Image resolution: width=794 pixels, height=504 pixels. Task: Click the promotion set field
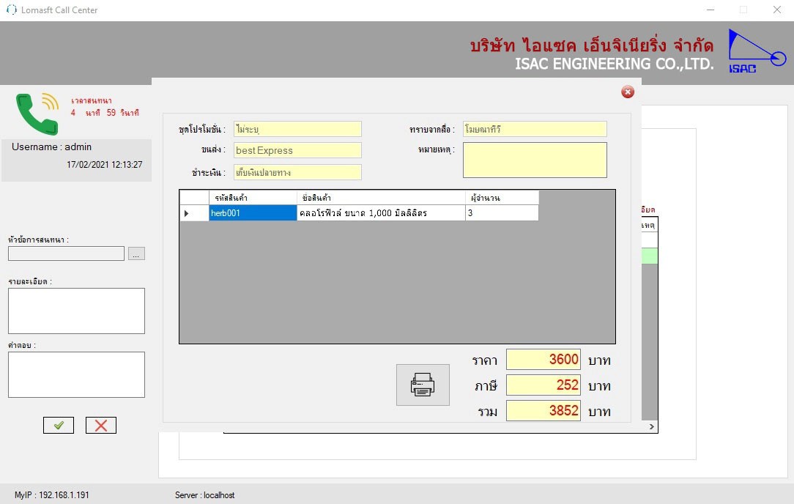pyautogui.click(x=297, y=129)
